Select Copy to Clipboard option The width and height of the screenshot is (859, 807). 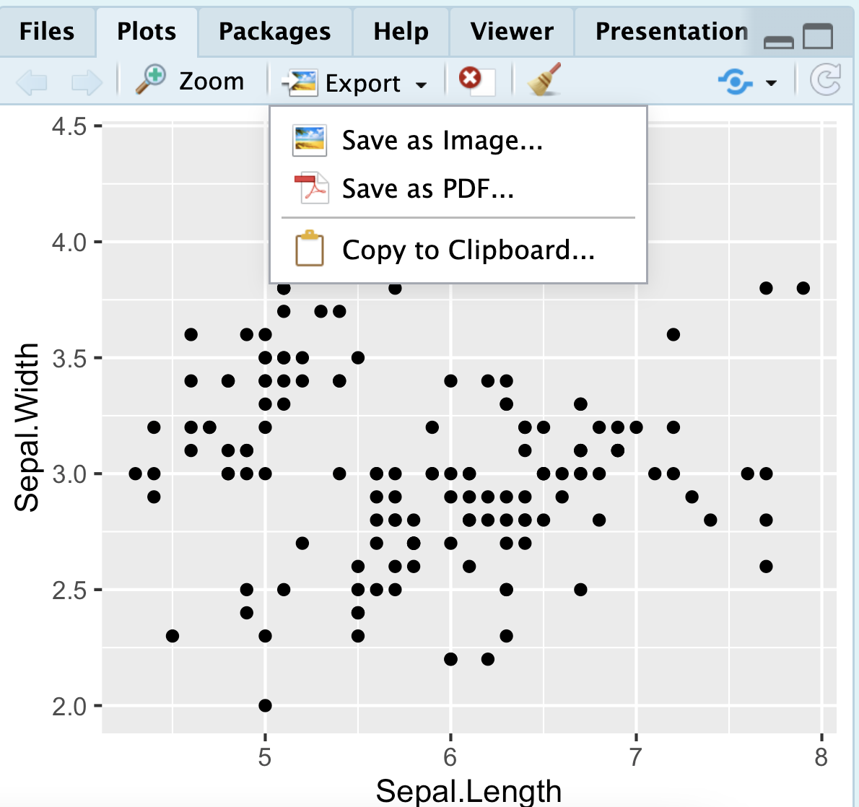468,250
